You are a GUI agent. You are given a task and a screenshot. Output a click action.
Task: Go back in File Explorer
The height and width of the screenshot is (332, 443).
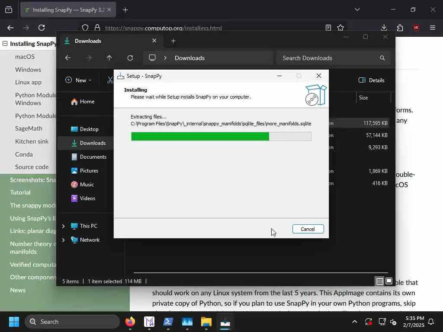pyautogui.click(x=68, y=58)
